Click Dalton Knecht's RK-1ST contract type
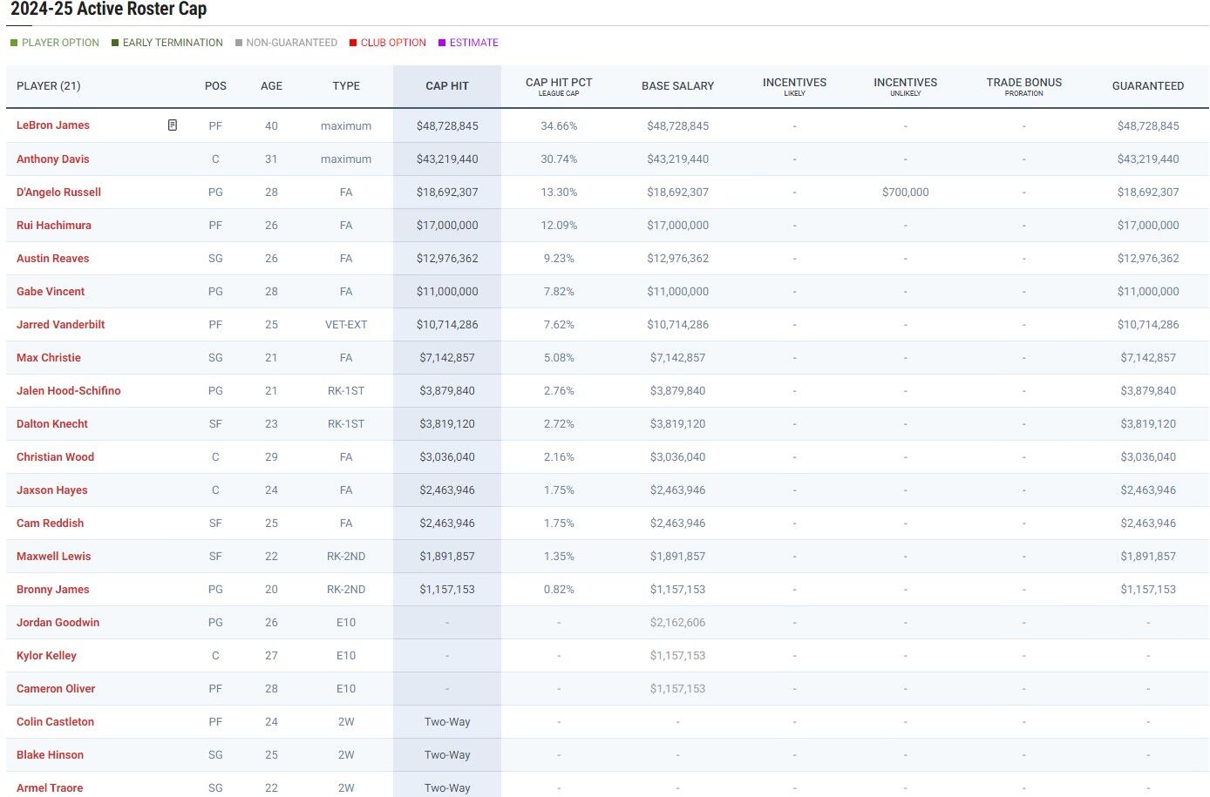 click(346, 424)
